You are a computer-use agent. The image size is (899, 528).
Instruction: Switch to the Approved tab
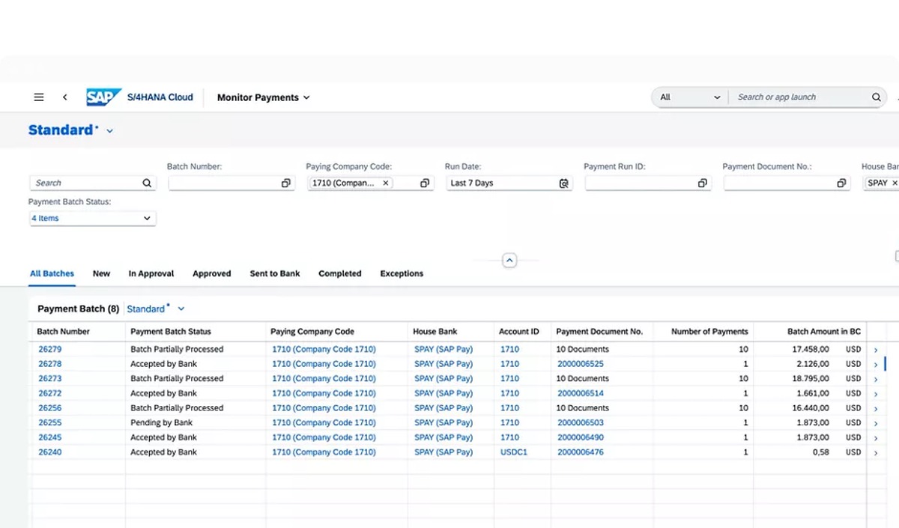212,273
